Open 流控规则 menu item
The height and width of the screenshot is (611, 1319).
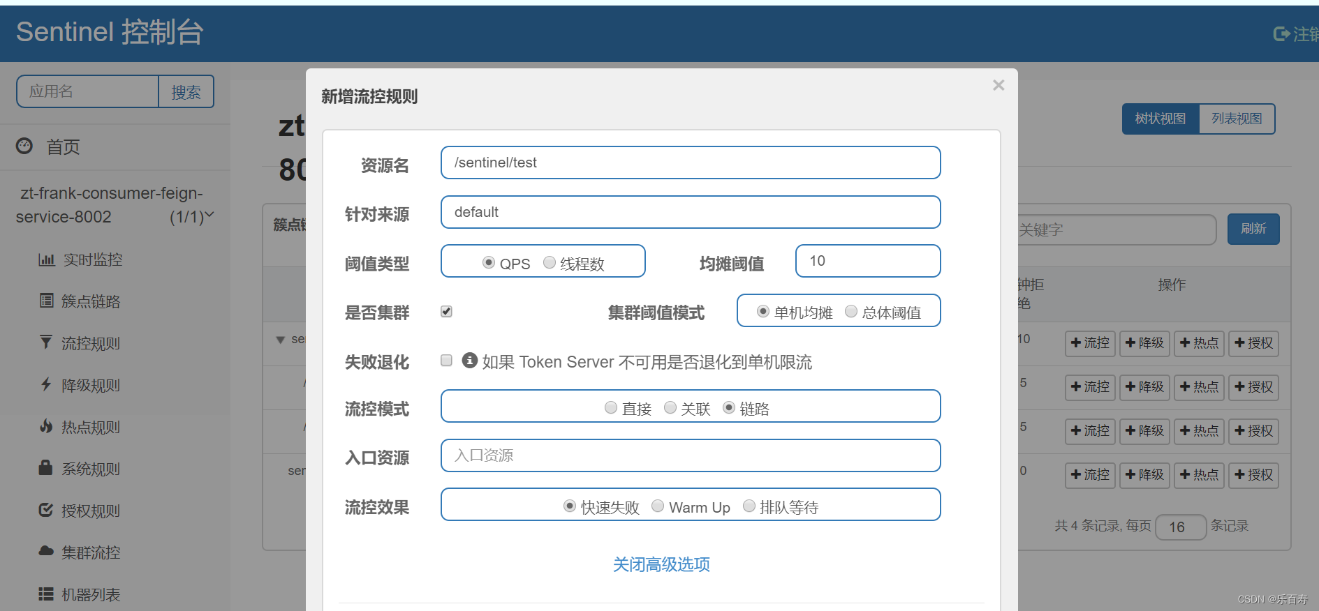91,343
